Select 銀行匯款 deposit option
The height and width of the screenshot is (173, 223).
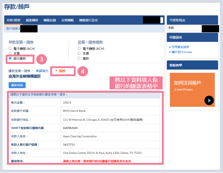[10, 58]
